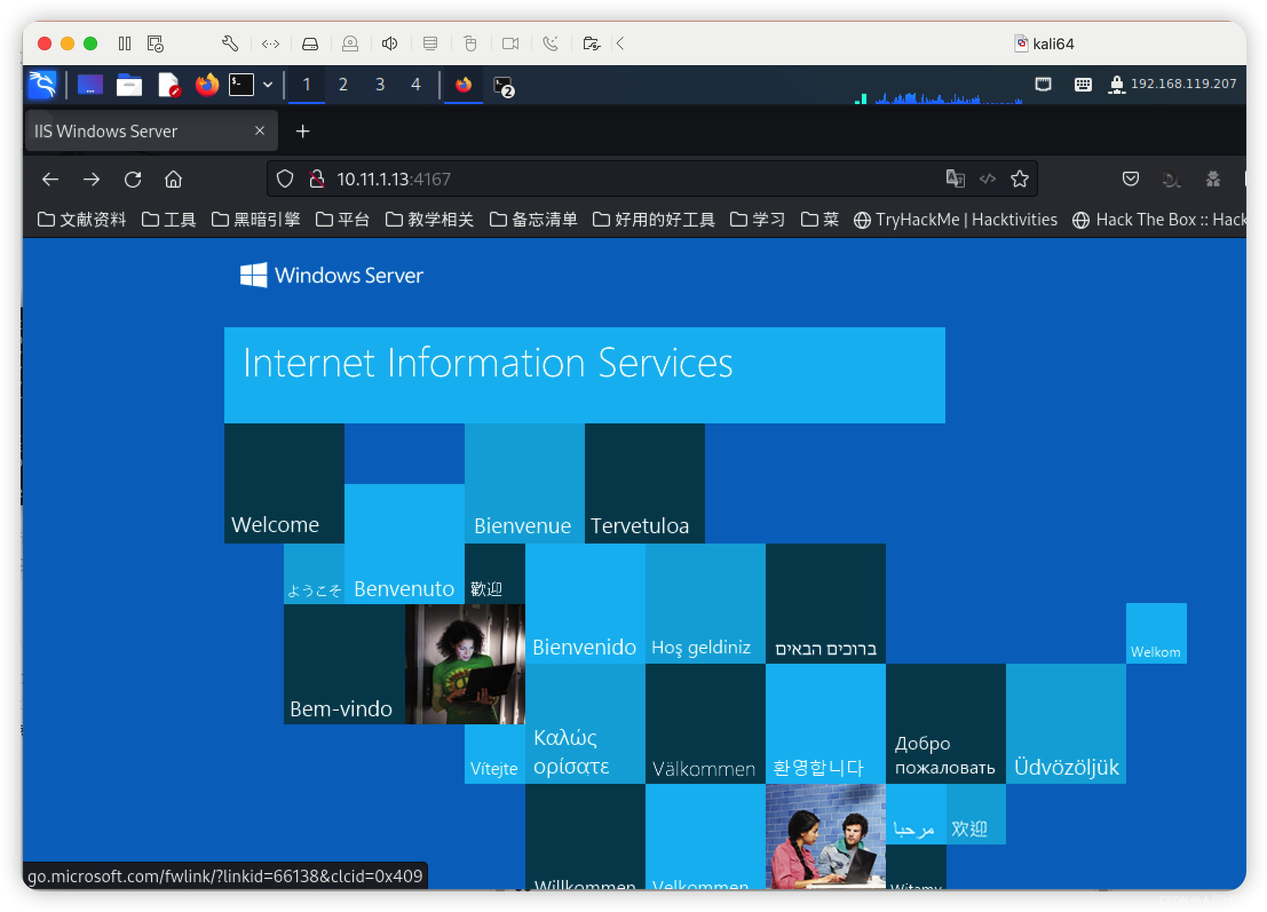
Task: Go to the Firefox home page
Action: pos(173,180)
